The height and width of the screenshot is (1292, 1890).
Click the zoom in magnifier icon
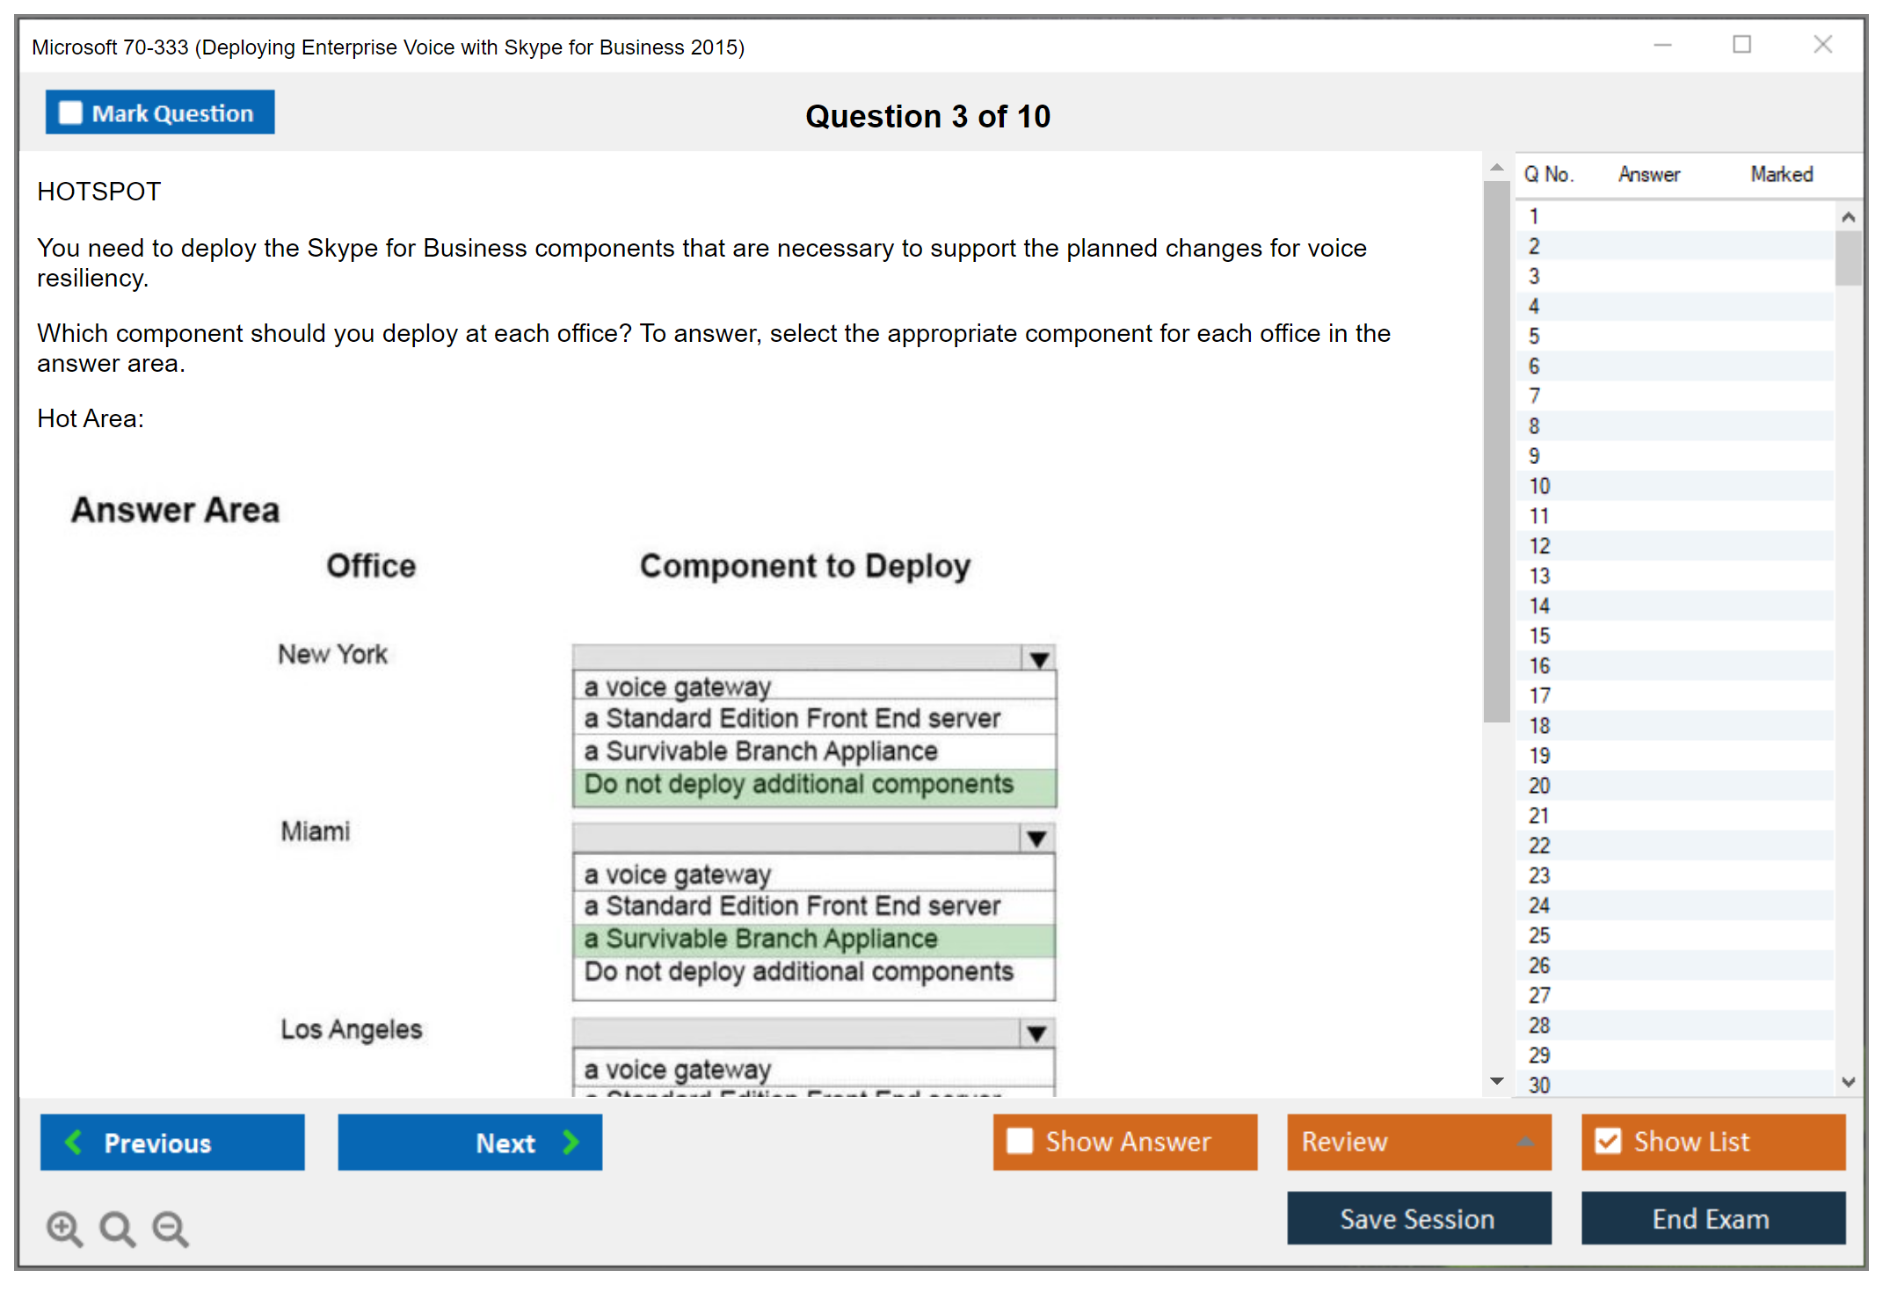(63, 1228)
